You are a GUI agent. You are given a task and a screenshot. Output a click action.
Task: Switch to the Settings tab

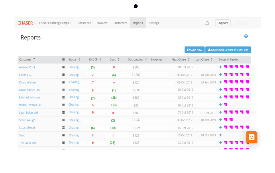[x=154, y=23]
